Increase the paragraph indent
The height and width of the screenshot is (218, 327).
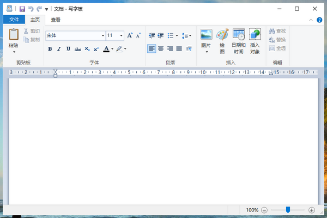click(x=160, y=35)
